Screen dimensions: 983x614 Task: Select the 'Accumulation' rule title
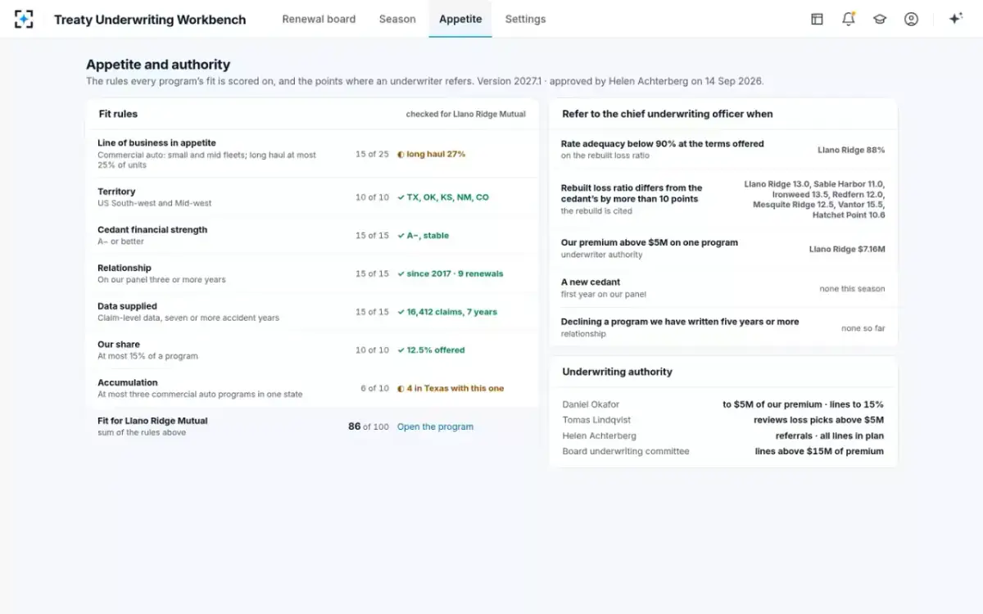coord(128,382)
